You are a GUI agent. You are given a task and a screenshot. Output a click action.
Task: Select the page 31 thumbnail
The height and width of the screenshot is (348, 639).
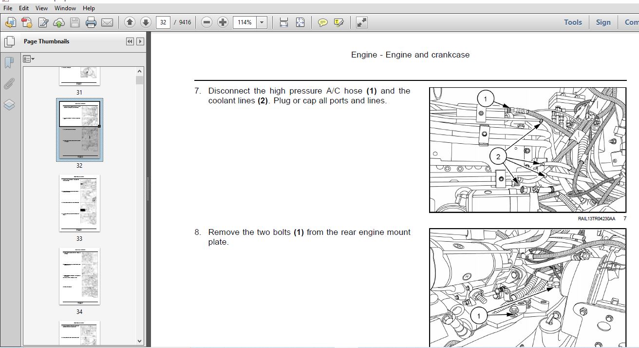pos(79,76)
